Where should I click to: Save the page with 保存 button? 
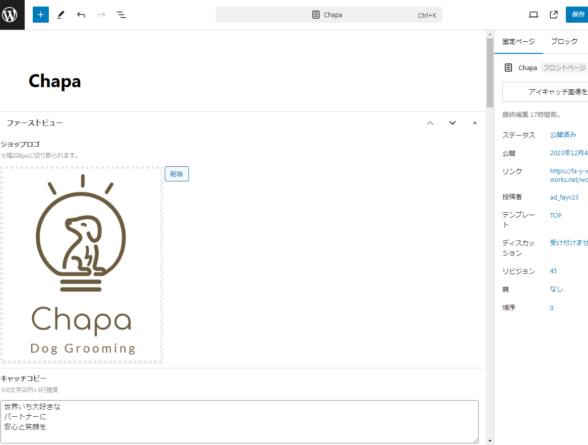(577, 15)
